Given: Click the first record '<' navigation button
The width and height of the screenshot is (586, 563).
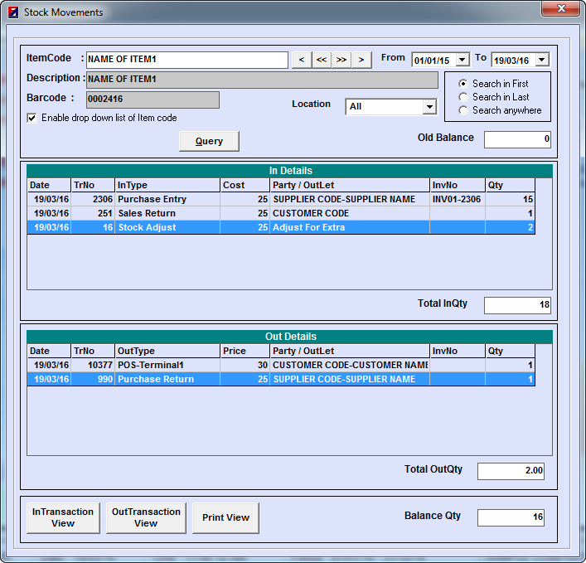Looking at the screenshot, I should [x=301, y=60].
